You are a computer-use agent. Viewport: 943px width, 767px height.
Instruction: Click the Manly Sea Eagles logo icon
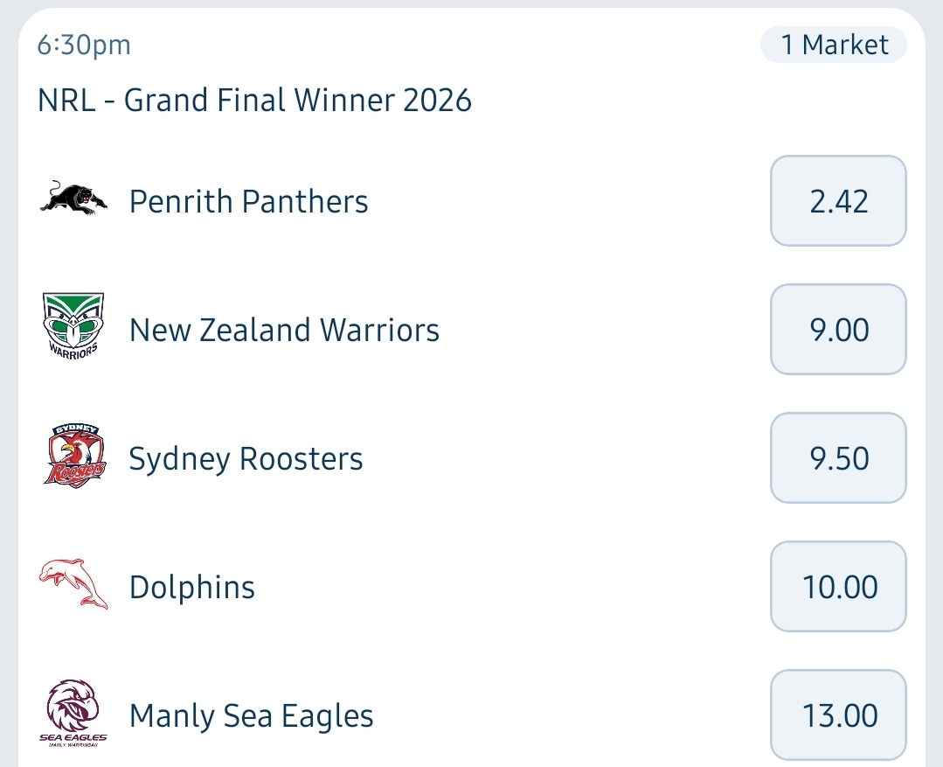pyautogui.click(x=73, y=714)
